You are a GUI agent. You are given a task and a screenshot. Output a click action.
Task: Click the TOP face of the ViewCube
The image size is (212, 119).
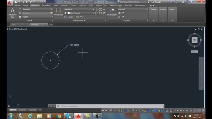[194, 40]
